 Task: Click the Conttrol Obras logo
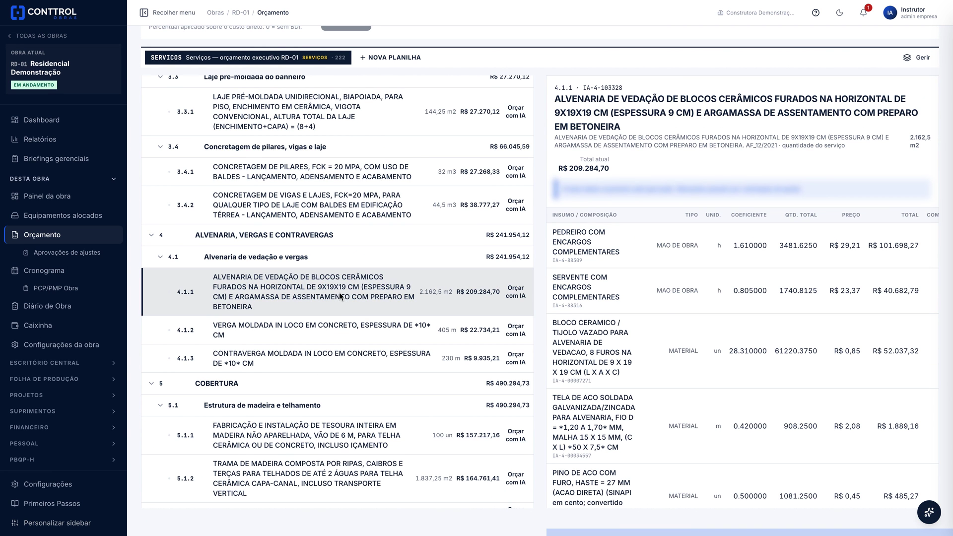[x=44, y=12]
